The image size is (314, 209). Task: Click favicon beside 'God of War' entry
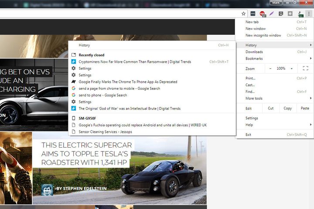pos(74,108)
